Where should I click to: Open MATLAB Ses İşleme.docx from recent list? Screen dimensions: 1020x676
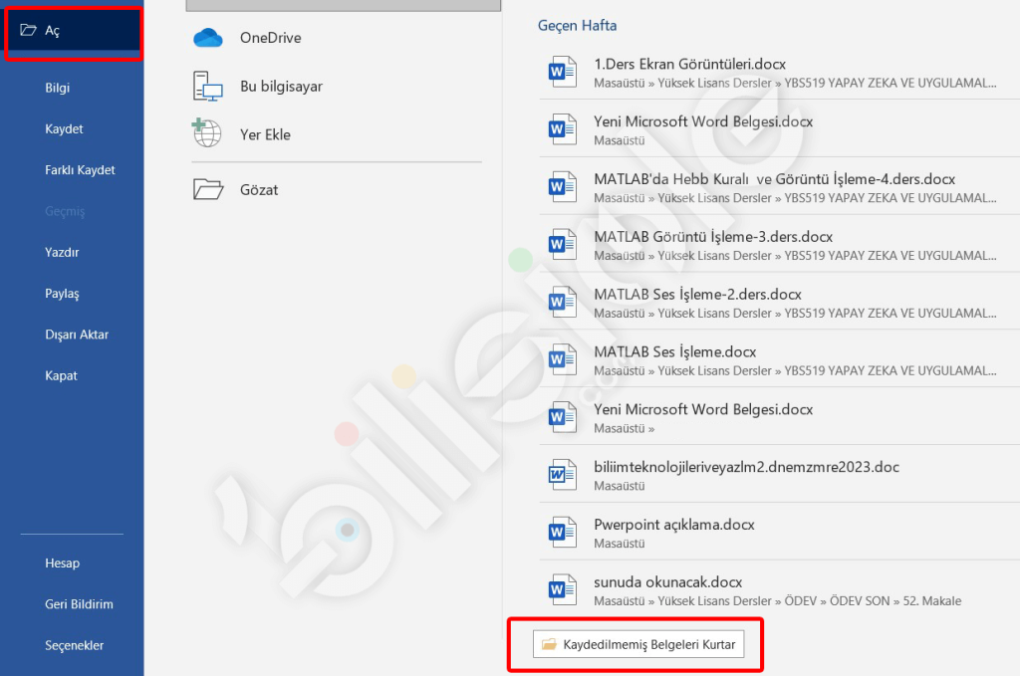click(674, 351)
